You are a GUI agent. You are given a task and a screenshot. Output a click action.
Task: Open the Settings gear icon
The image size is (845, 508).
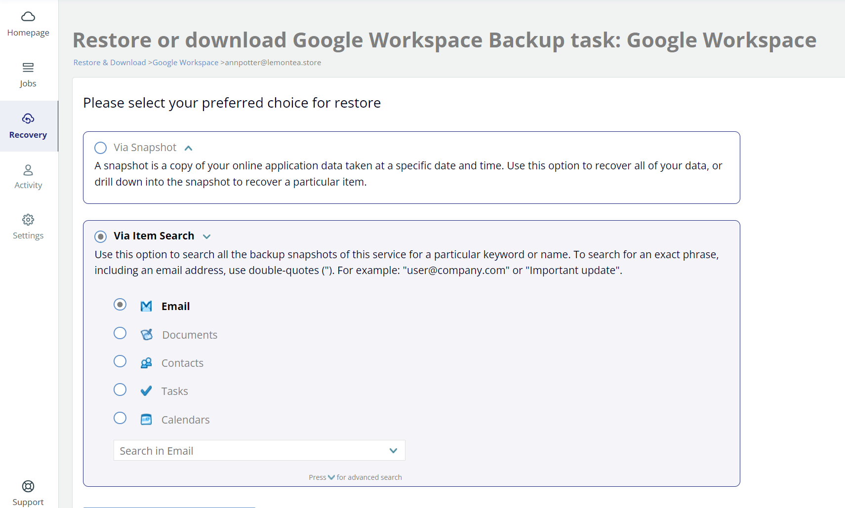click(28, 220)
